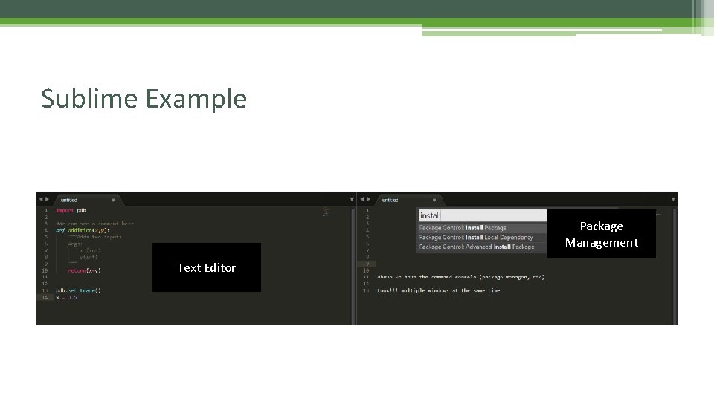714x401 pixels.
Task: Choose 'Package Control: Install Local Dependency' entry
Action: 482,238
